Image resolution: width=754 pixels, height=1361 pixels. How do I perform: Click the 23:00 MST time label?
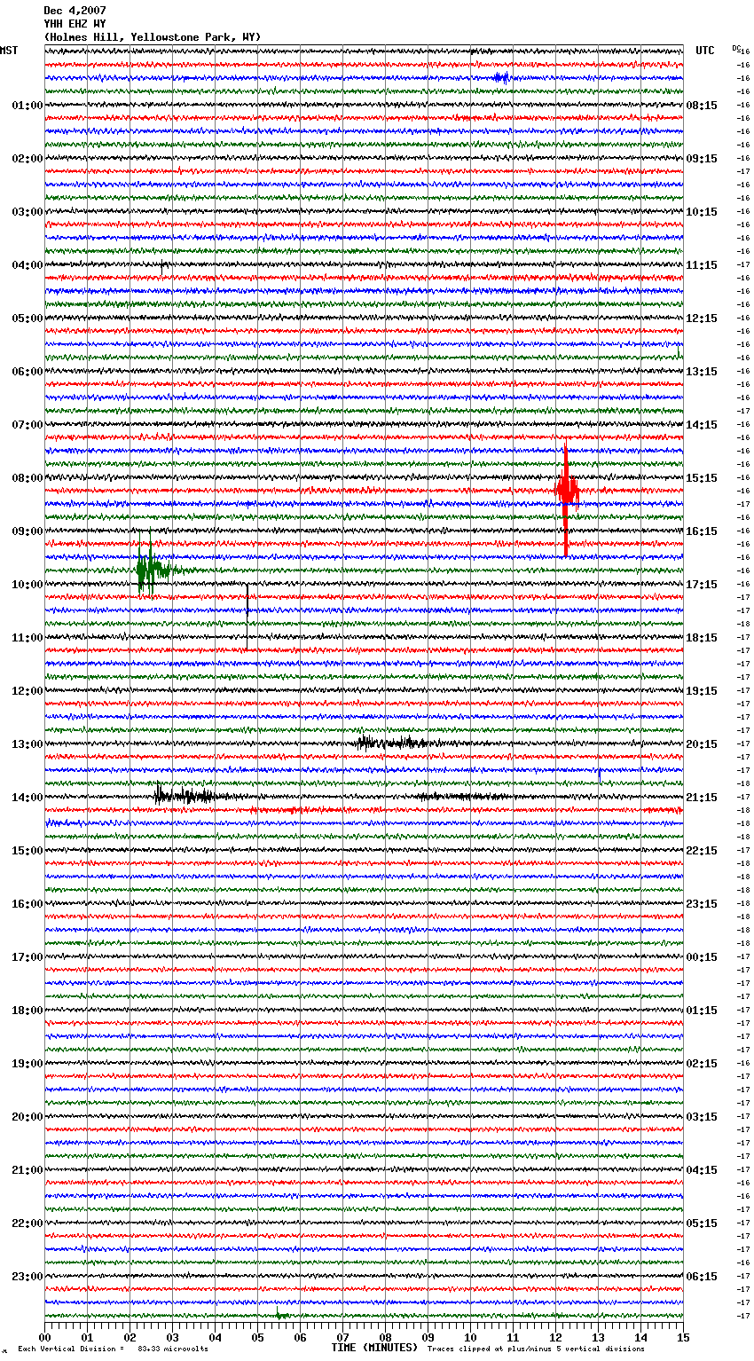tap(27, 1277)
